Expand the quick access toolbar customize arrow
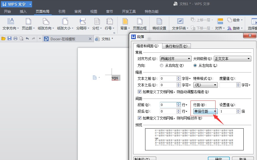The image size is (257, 160). (x=40, y=39)
